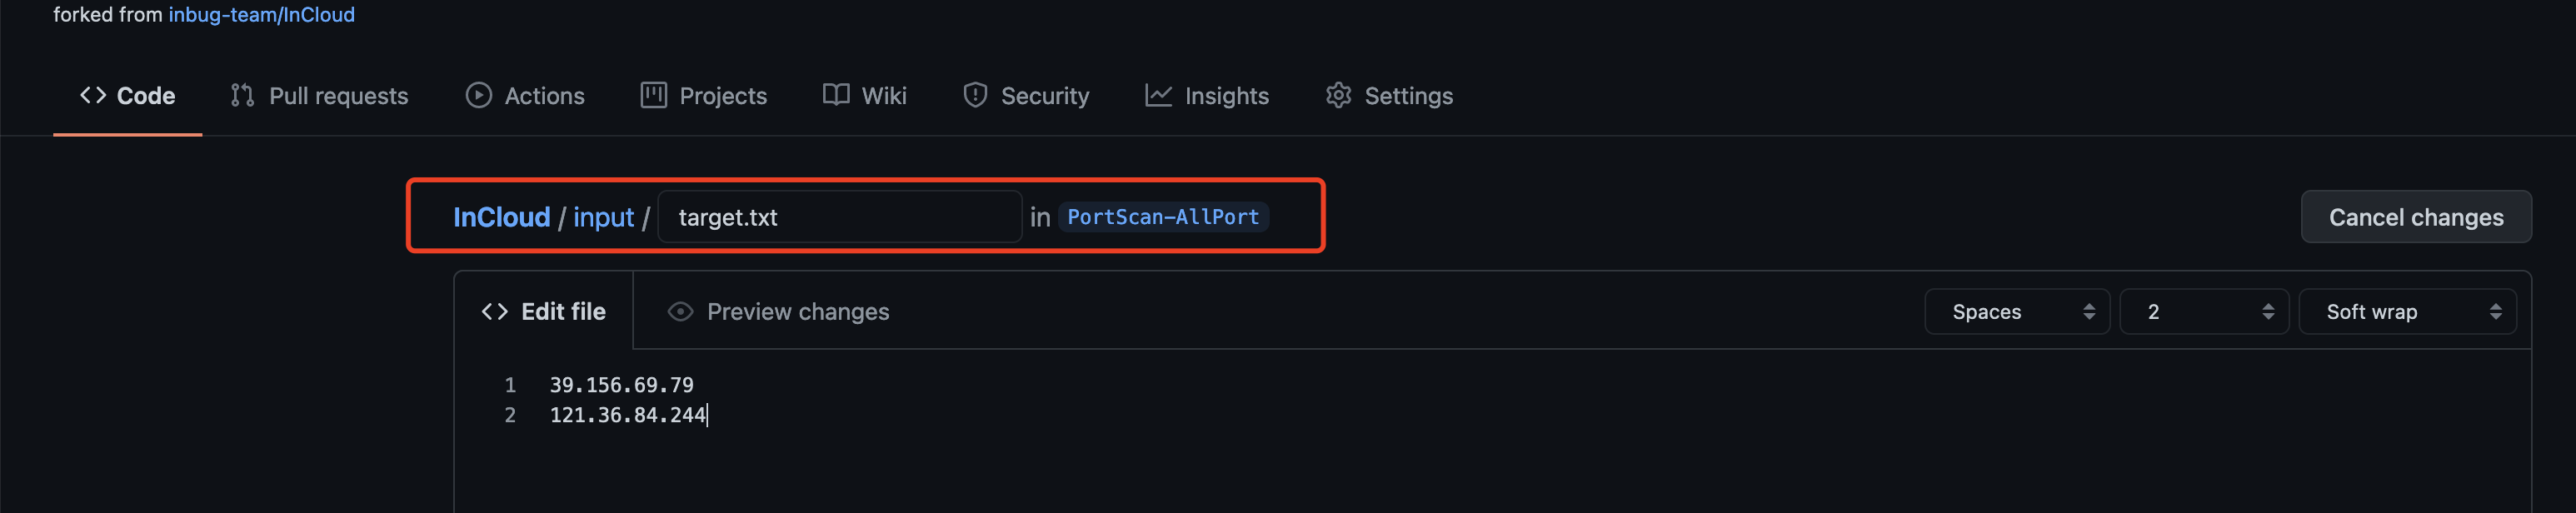Click the Code tab angle-brackets icon
This screenshot has width=2576, height=513.
[93, 96]
